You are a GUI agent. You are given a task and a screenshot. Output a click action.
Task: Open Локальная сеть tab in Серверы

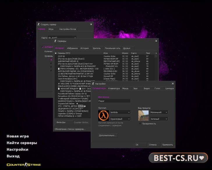pos(112,48)
